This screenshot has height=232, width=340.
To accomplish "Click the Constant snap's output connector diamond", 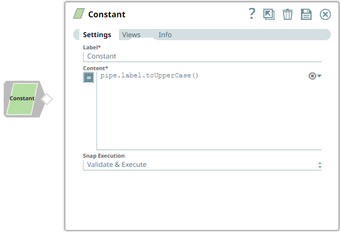I will point(47,99).
